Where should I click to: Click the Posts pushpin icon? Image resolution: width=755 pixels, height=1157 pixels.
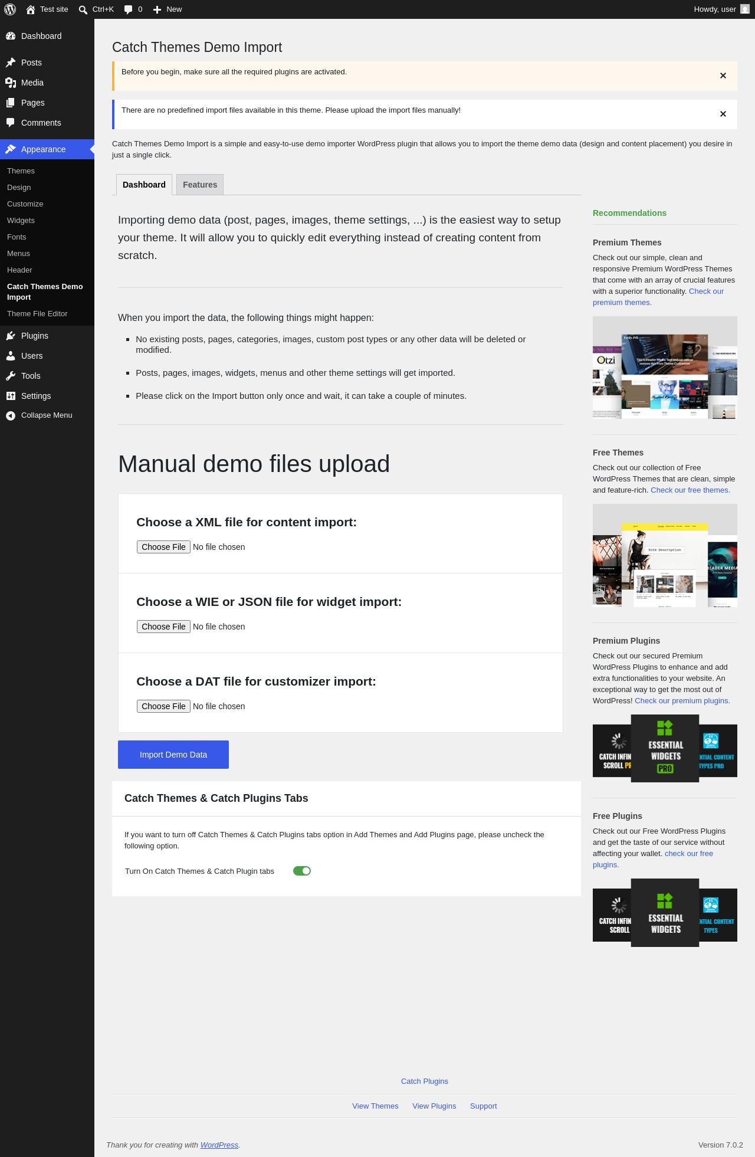(x=11, y=63)
